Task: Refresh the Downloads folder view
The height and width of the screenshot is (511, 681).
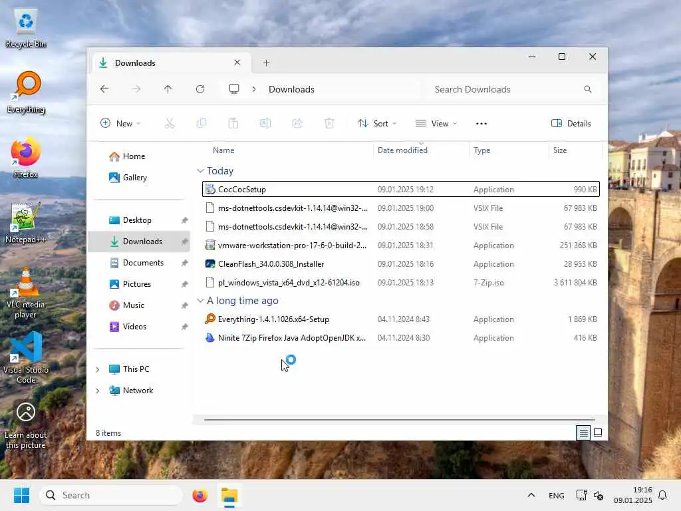Action: (x=200, y=89)
